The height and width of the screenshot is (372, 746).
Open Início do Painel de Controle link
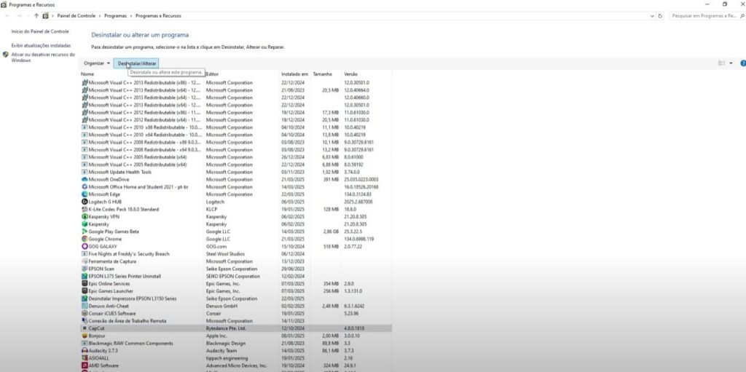tap(40, 31)
